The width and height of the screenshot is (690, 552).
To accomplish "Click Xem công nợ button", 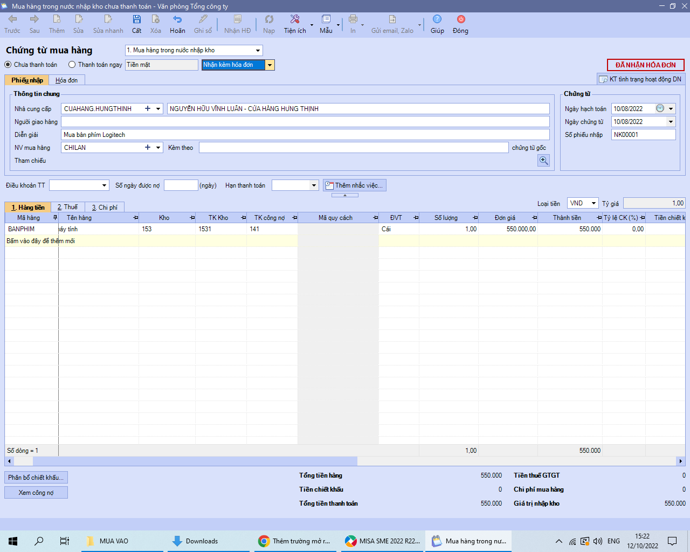I will (x=36, y=493).
